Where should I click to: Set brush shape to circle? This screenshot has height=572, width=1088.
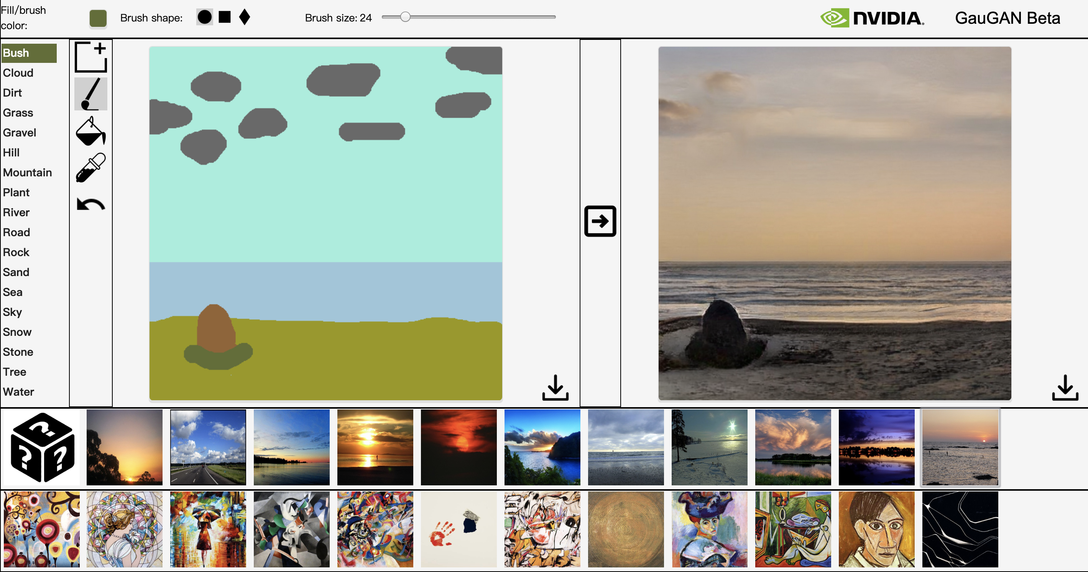tap(204, 17)
